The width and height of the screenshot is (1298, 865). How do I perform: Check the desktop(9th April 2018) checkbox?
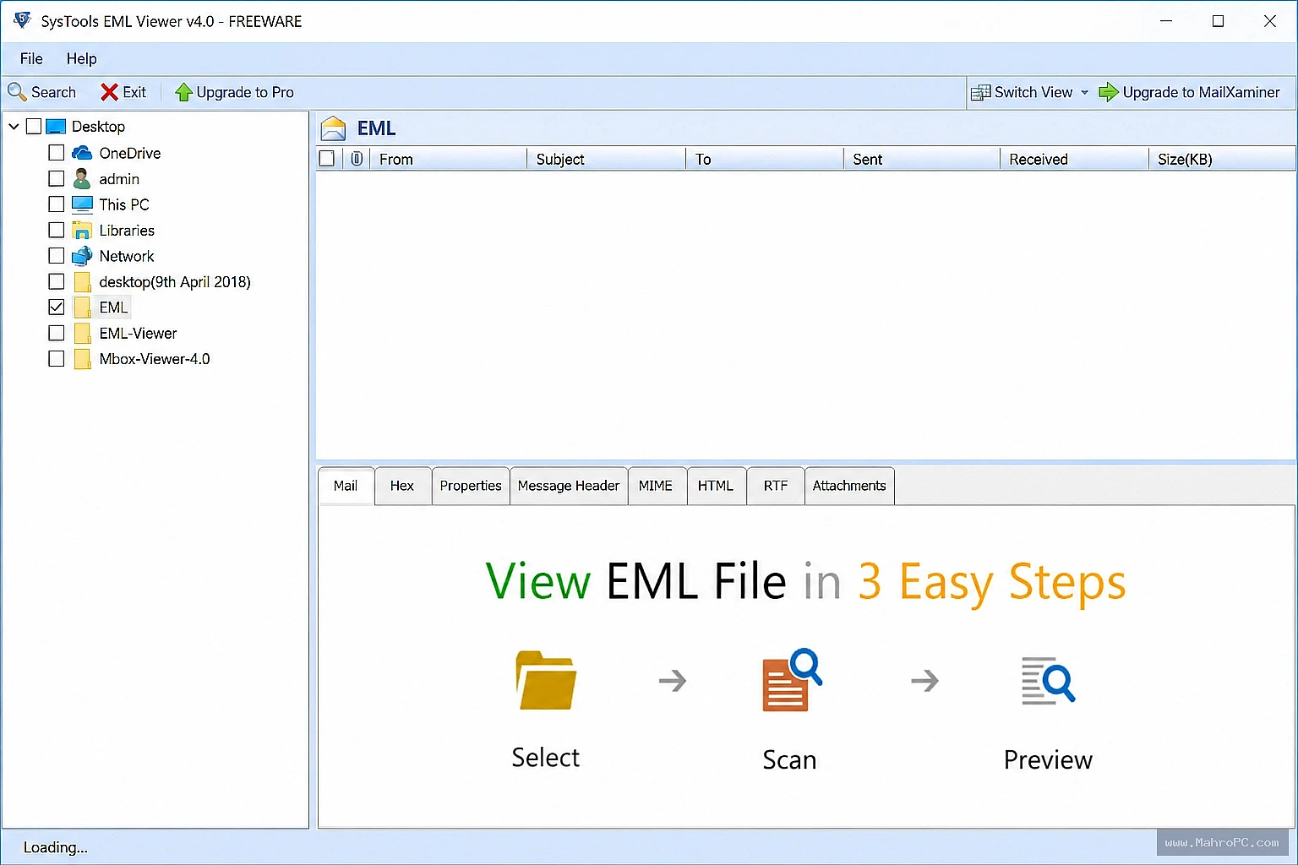pos(57,281)
